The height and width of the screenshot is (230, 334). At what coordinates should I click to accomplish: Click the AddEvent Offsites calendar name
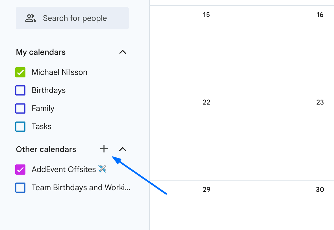coord(64,170)
